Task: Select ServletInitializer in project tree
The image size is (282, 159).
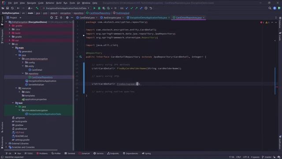Action: tap(36, 84)
